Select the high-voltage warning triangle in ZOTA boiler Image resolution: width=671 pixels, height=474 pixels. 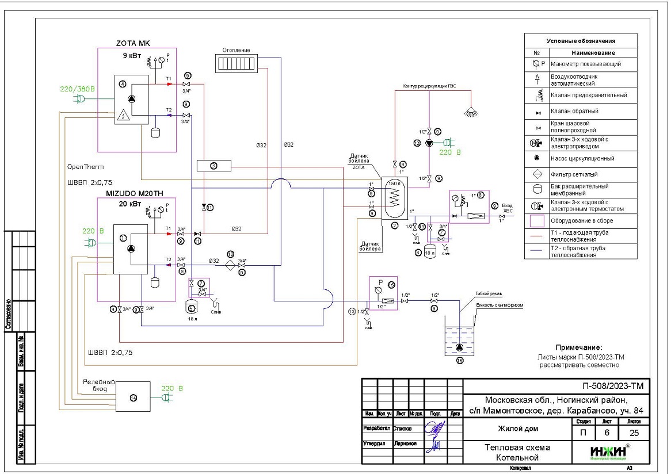(x=123, y=116)
